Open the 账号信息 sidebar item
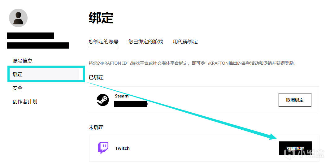The image size is (334, 164). click(x=22, y=61)
